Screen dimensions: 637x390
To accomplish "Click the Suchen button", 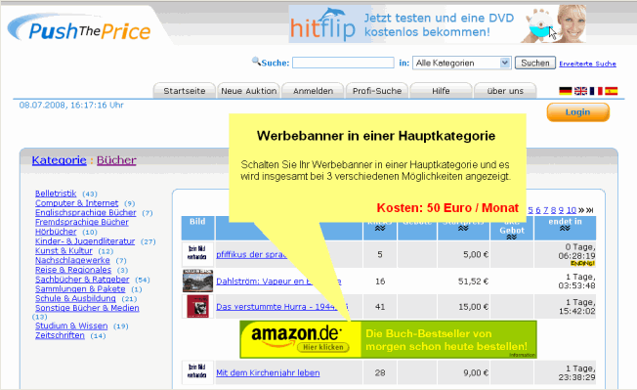I will click(x=535, y=63).
